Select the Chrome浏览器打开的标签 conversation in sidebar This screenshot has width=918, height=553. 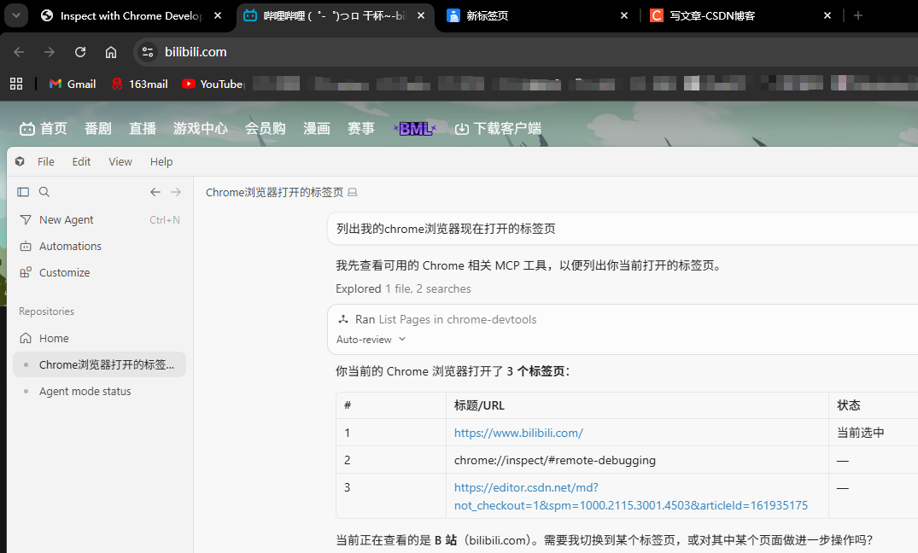tap(100, 364)
